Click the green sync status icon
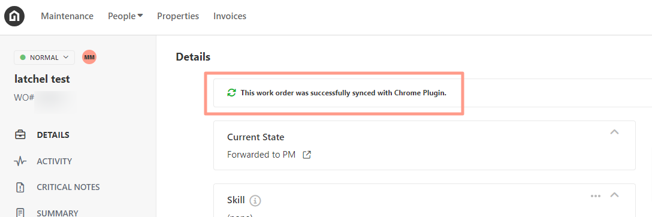Screen dimensions: 652x217 (x=231, y=93)
